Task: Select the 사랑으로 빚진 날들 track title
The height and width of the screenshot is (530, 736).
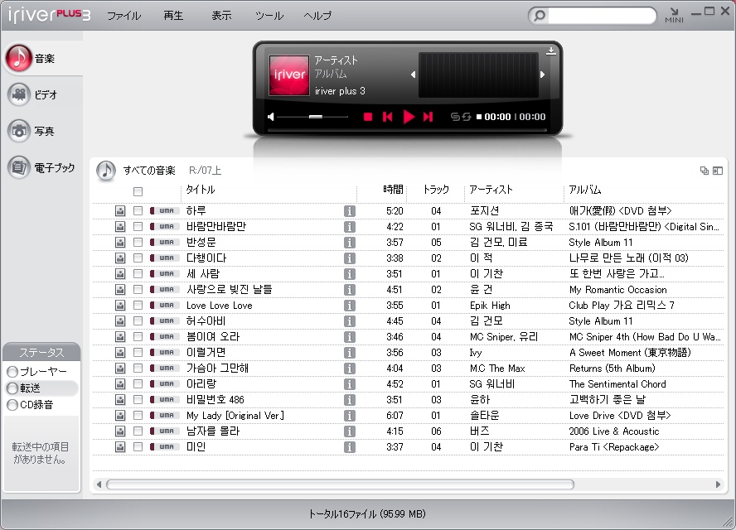Action: point(229,289)
